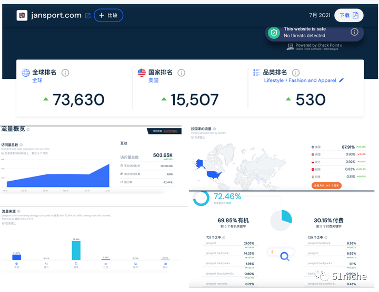Click the 下载 download PDF button

pyautogui.click(x=349, y=15)
